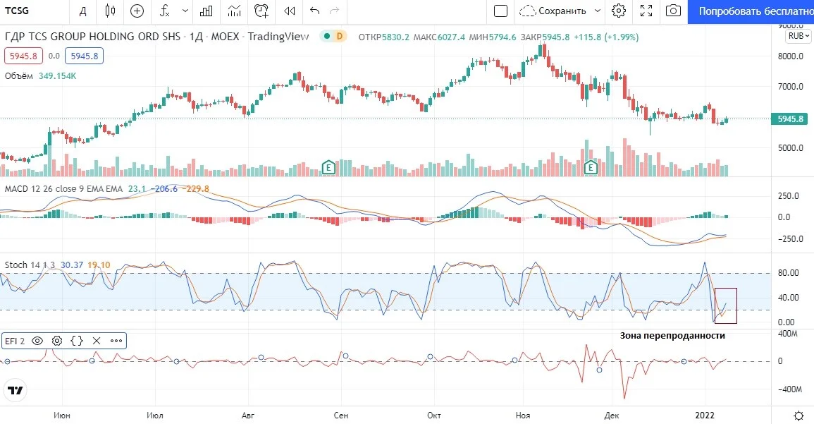Viewport: 814px width, 424px height.
Task: Click the Сен label on time axis
Action: 341,415
